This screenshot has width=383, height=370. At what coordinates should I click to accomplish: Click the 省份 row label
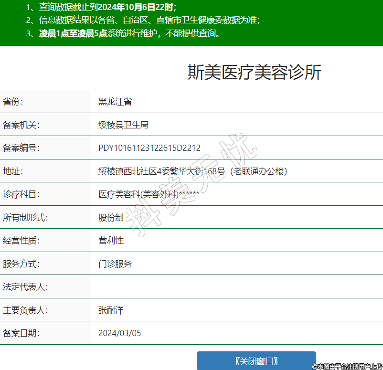pyautogui.click(x=13, y=102)
